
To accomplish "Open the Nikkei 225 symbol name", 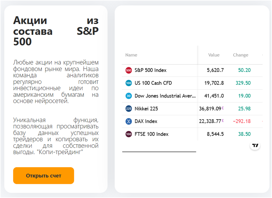I will tap(146, 109).
